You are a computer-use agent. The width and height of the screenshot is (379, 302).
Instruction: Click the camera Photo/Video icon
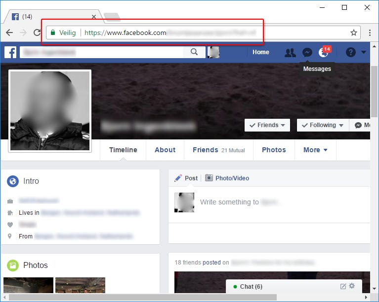tap(209, 178)
